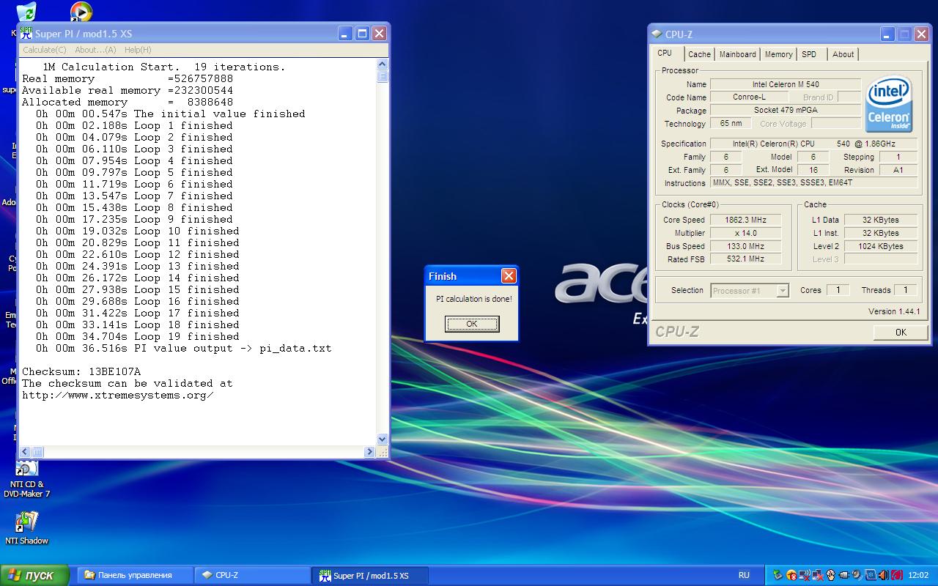The width and height of the screenshot is (938, 586).
Task: Click the CPU-Z title bar icon
Action: [657, 34]
